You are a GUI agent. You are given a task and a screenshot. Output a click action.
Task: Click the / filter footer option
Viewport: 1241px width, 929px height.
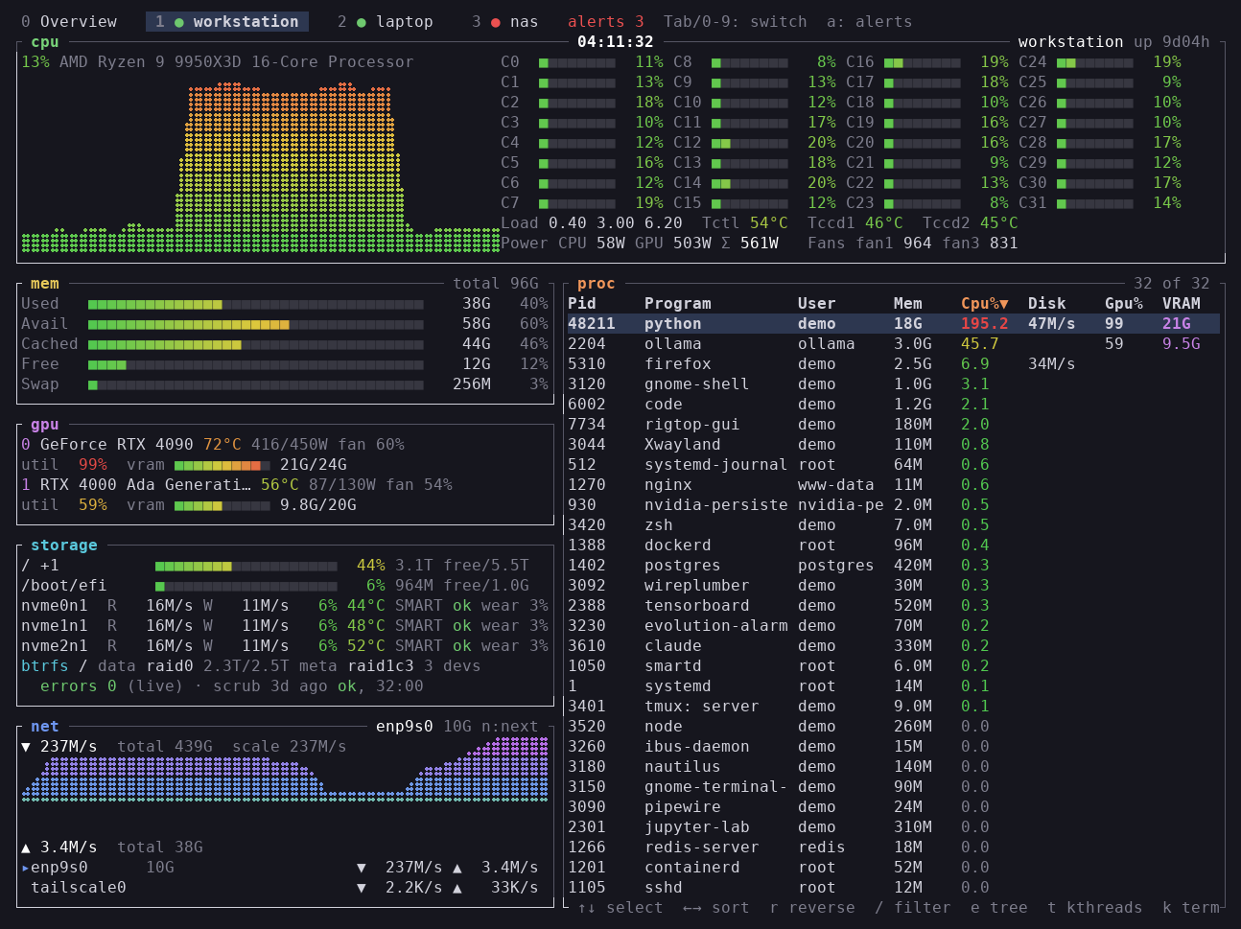point(913,907)
